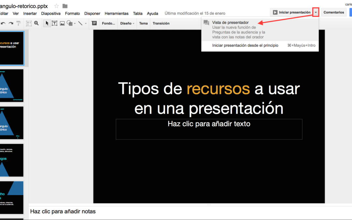
Task: Click the Tema button
Action: click(143, 23)
